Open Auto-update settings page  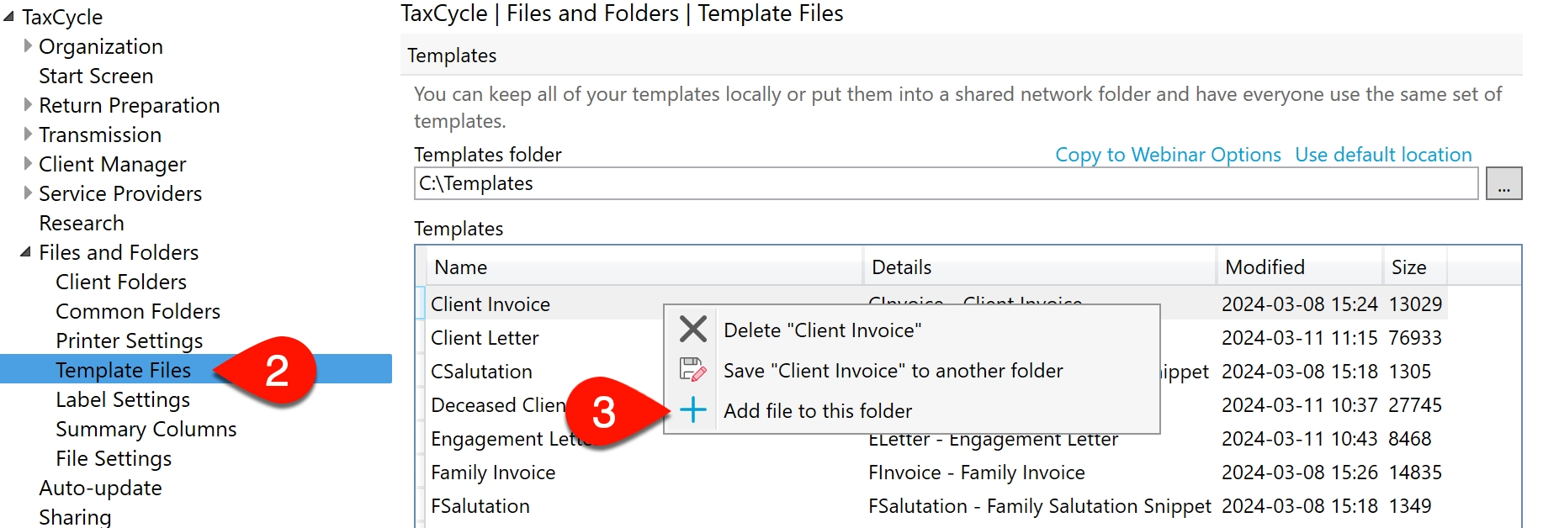(100, 488)
